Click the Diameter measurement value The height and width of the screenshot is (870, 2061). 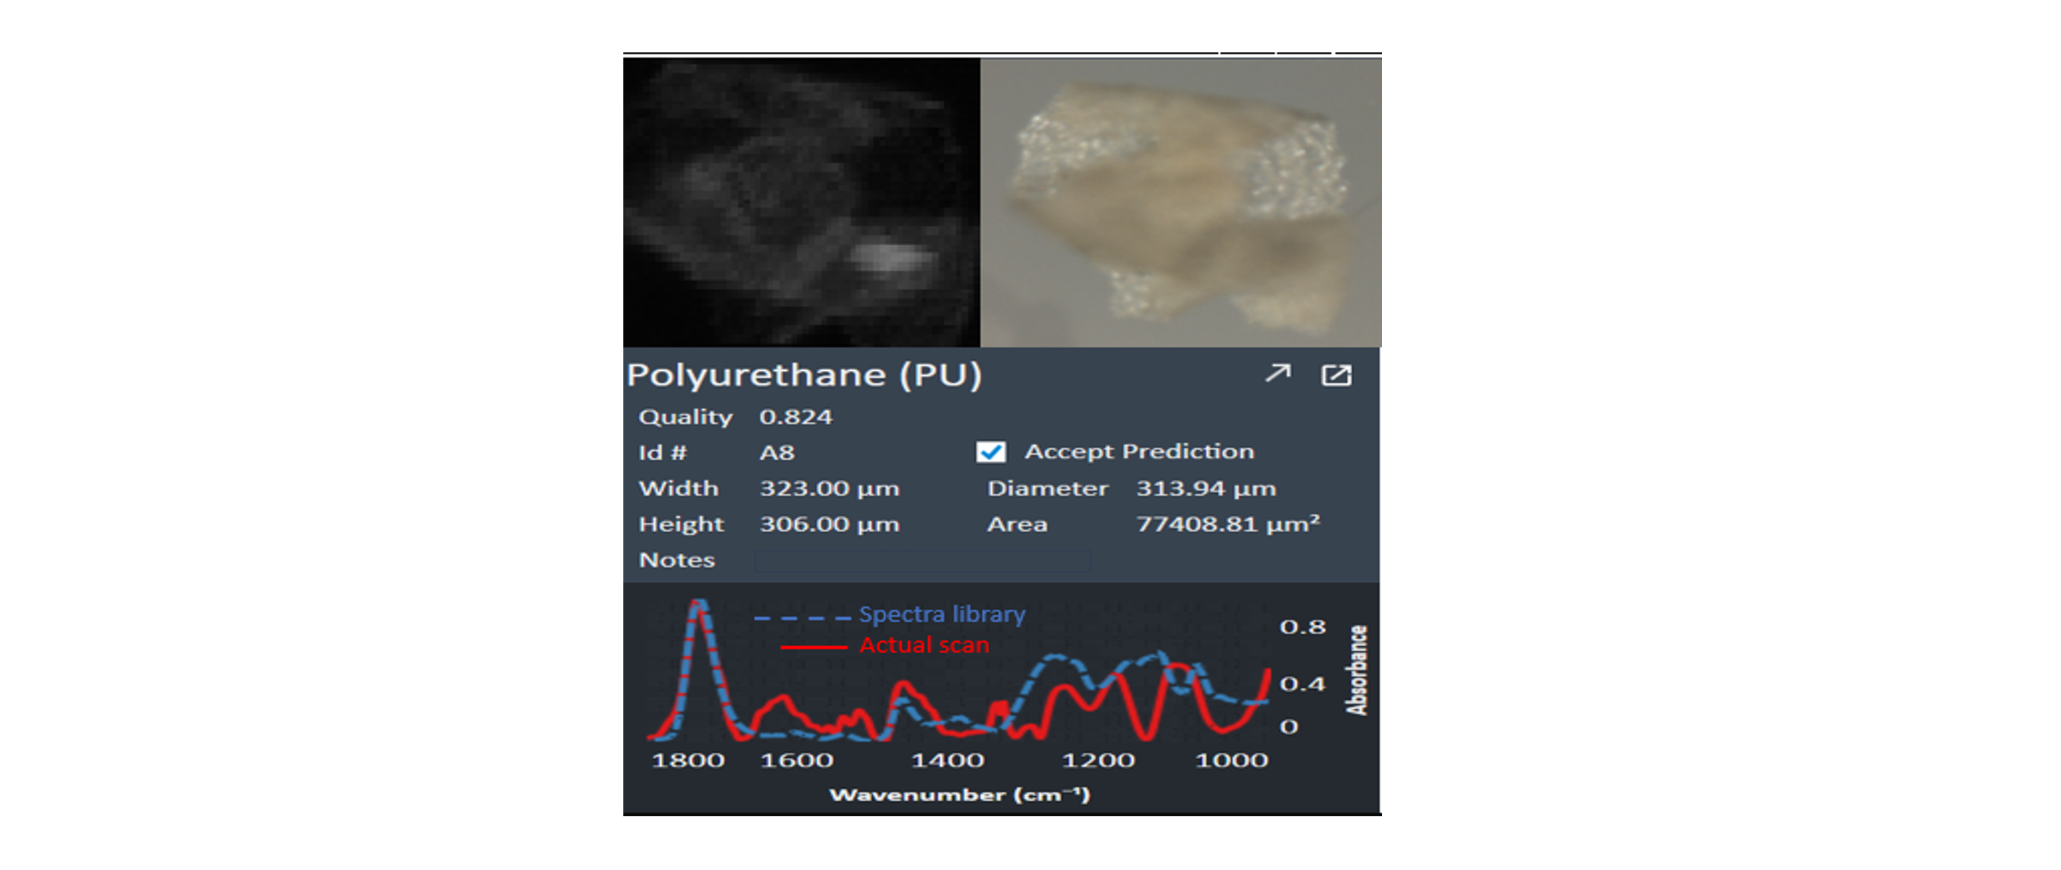pos(1204,488)
